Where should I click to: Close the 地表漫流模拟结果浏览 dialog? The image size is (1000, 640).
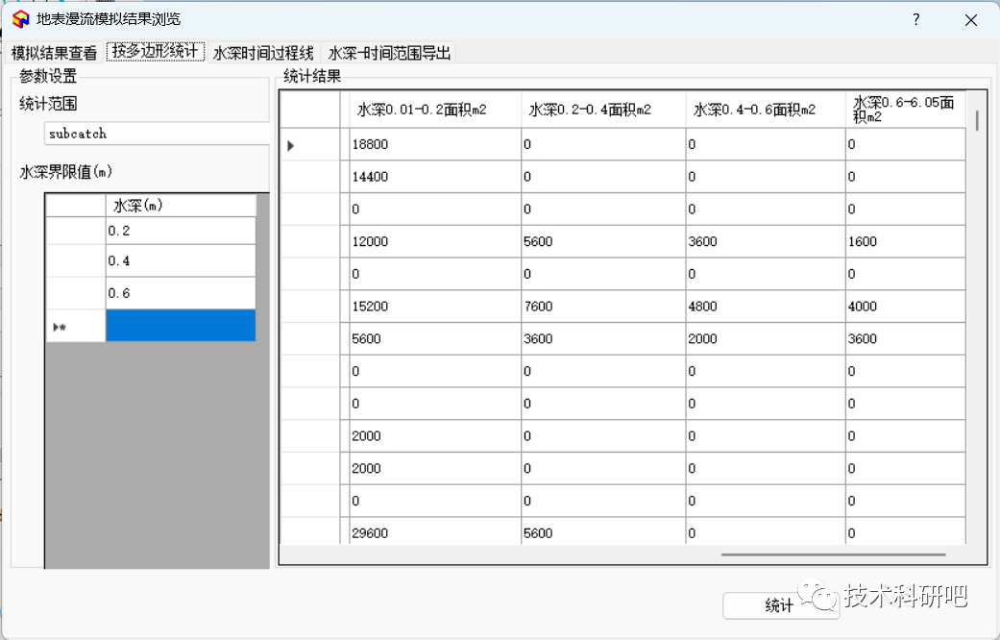[x=970, y=20]
